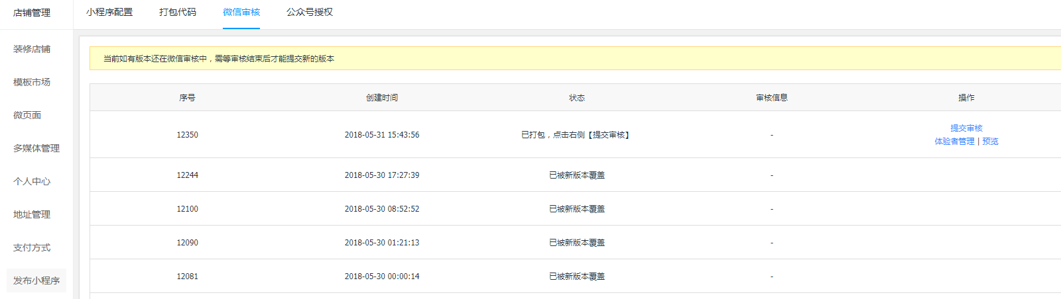Go to 装修店铺 in sidebar
The width and height of the screenshot is (1061, 299).
pyautogui.click(x=32, y=49)
